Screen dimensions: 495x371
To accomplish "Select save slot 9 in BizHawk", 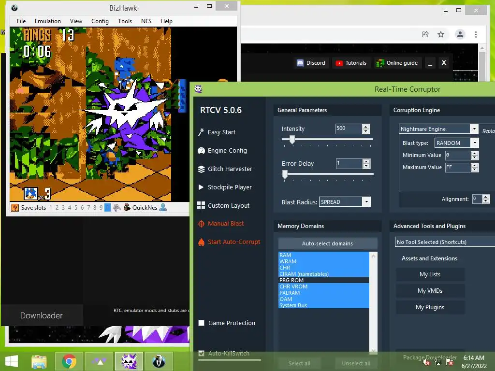I will pos(101,208).
